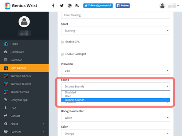Choose Disabled in the Sound list
This screenshot has height=136, width=182.
pyautogui.click(x=115, y=92)
